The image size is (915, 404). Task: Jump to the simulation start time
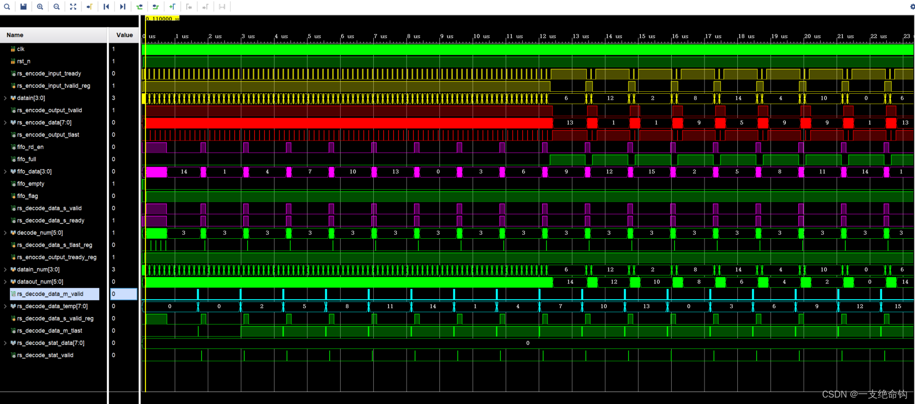pyautogui.click(x=106, y=6)
